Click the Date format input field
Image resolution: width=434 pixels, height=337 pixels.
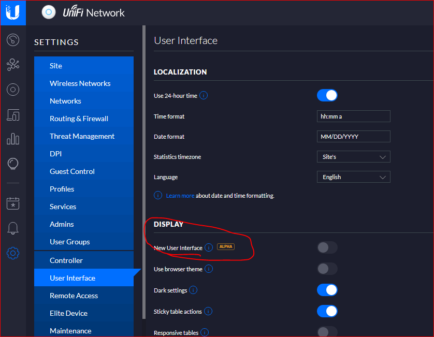pyautogui.click(x=353, y=137)
